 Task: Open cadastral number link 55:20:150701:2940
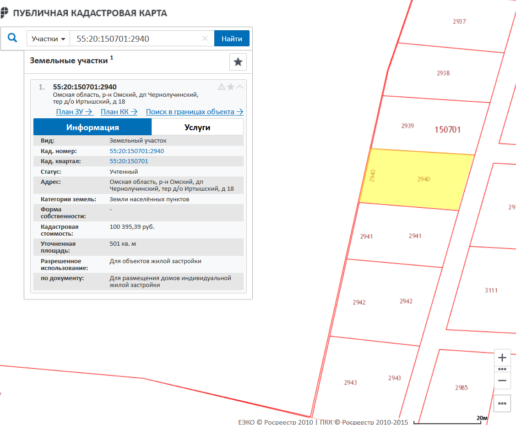pyautogui.click(x=136, y=151)
